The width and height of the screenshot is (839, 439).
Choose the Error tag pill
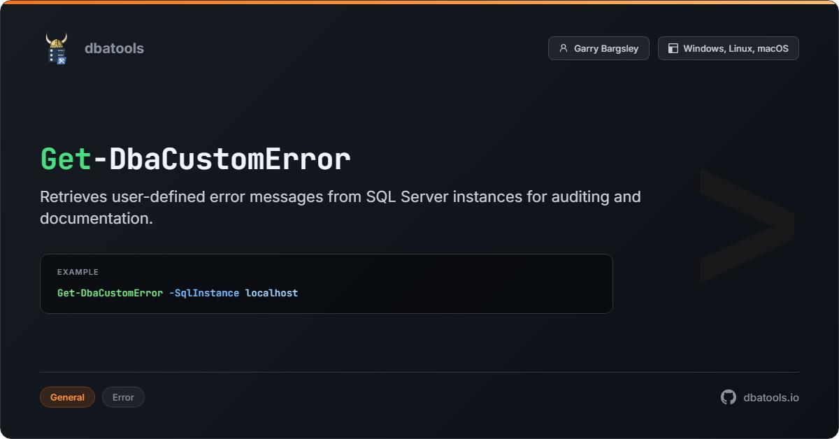[123, 397]
